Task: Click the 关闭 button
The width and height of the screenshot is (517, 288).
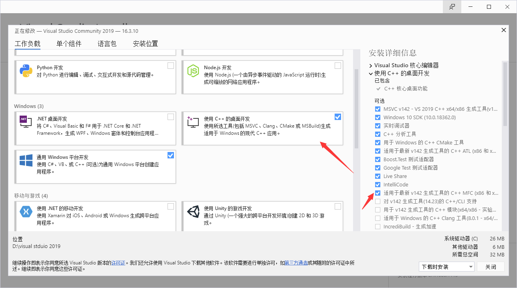Action: pos(491,267)
